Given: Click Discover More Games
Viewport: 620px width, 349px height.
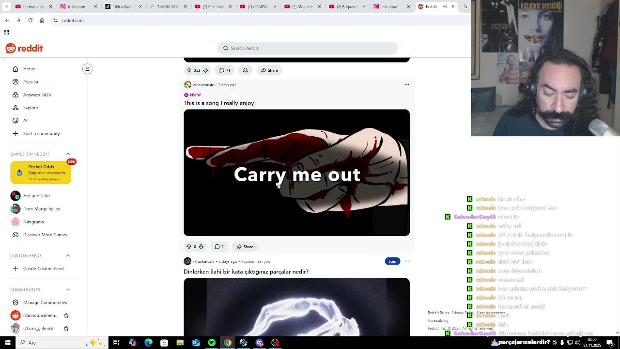Looking at the screenshot, I should click(44, 235).
